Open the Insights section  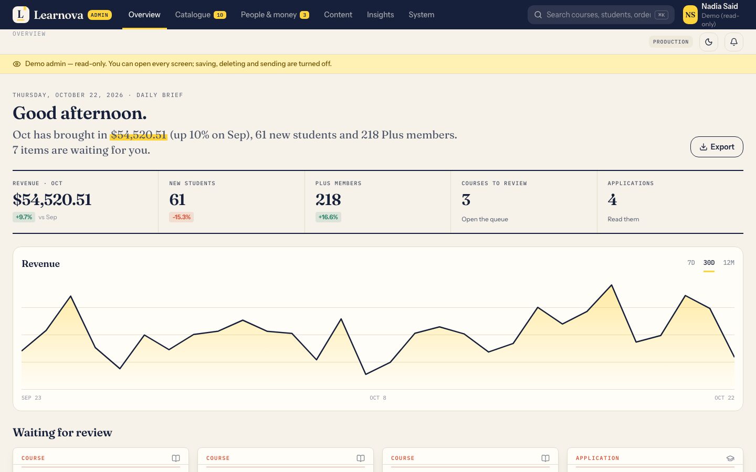click(x=381, y=15)
